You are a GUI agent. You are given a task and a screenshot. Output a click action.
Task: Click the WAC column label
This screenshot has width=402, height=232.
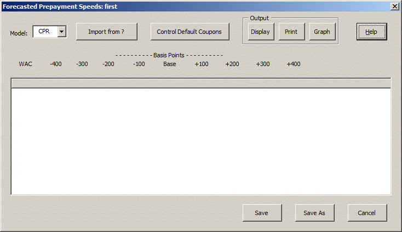coord(25,64)
